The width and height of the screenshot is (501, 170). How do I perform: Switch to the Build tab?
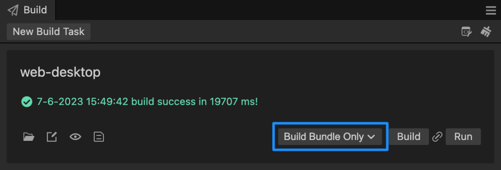(x=28, y=10)
